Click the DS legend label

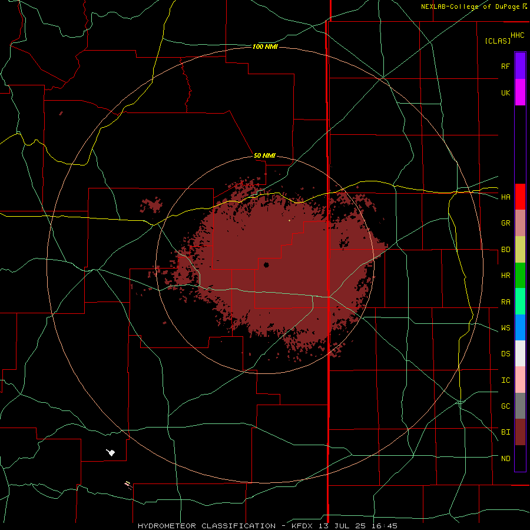505,354
